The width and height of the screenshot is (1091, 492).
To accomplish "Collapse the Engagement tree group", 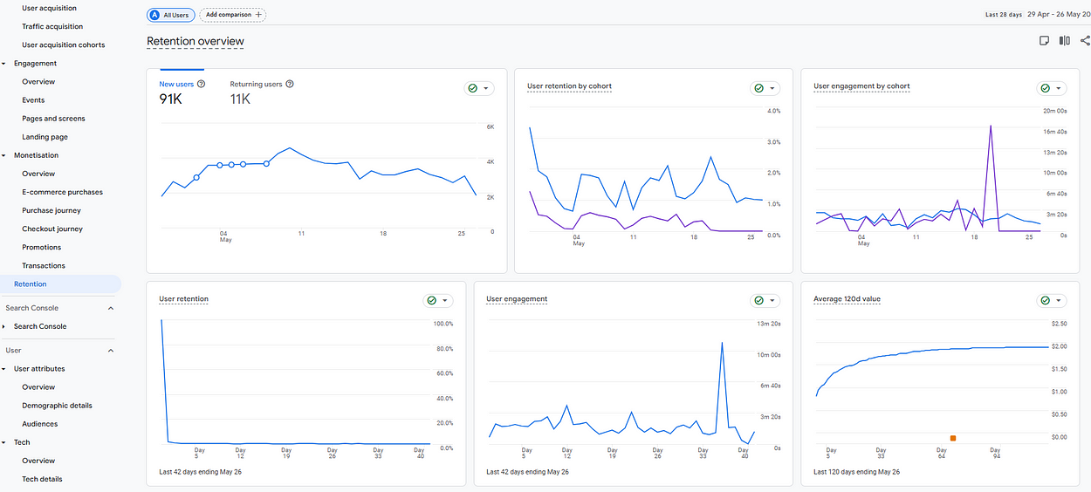I will tap(4, 64).
